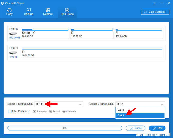Select the E: 162.00 GB partition
The width and height of the screenshot is (173, 138).
tap(139, 33)
